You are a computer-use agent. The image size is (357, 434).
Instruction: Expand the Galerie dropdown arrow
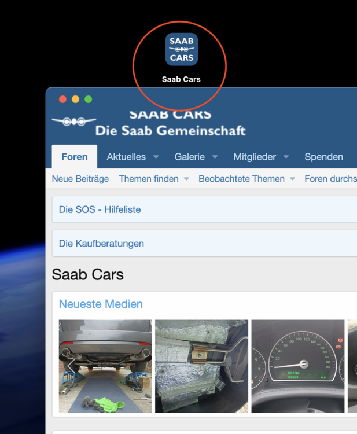pyautogui.click(x=215, y=157)
